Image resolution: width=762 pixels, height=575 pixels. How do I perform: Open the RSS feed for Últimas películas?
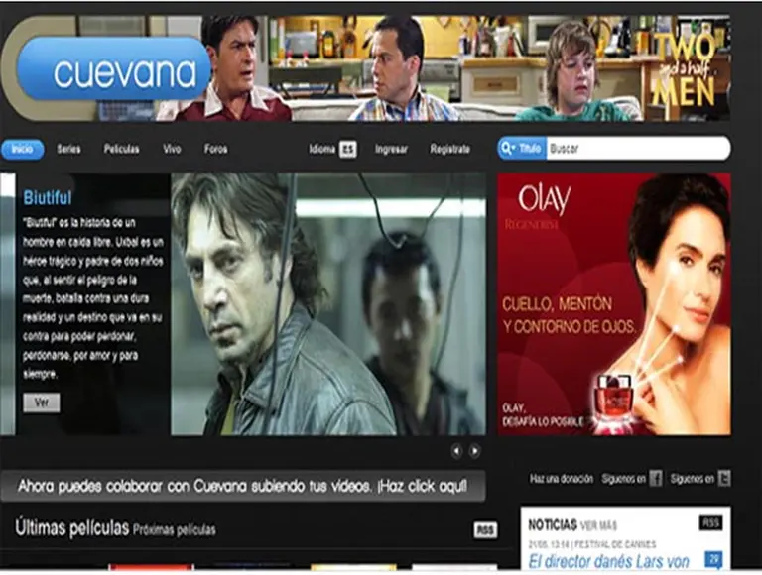(x=485, y=530)
